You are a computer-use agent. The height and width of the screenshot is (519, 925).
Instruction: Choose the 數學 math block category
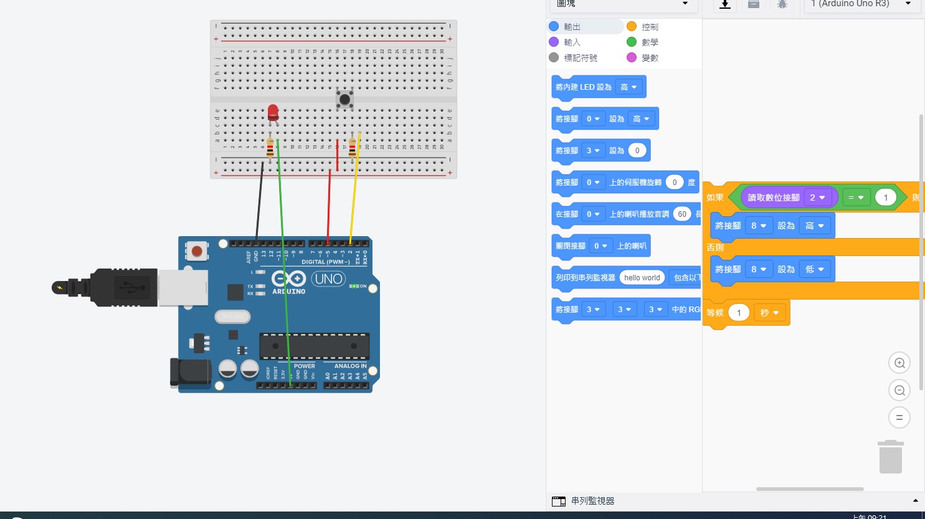[x=649, y=42]
